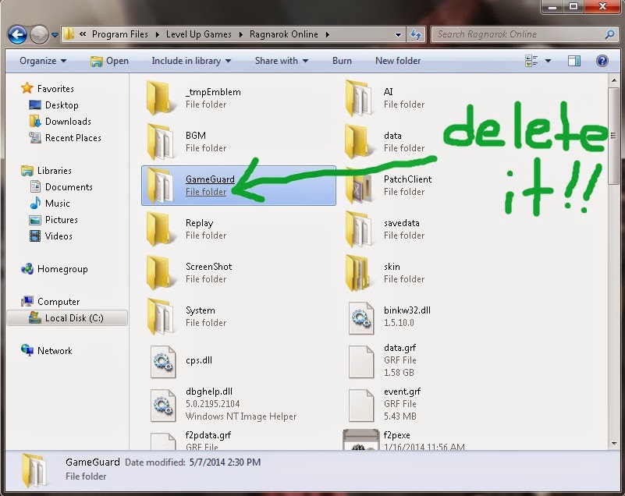The image size is (625, 496).
Task: Open the recent pages dropdown arrow
Action: point(55,34)
